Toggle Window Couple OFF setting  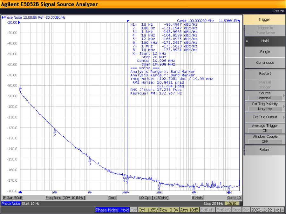pos(264,139)
